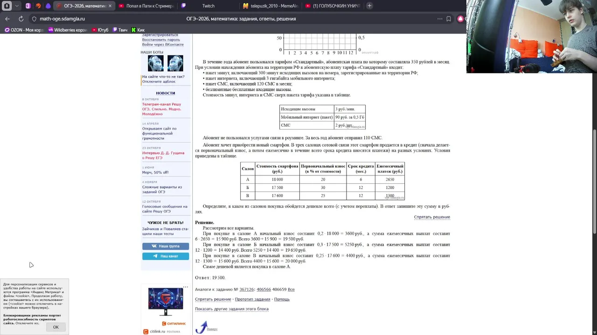Open the ad options three dots
The height and width of the screenshot is (335, 597).
point(186,287)
